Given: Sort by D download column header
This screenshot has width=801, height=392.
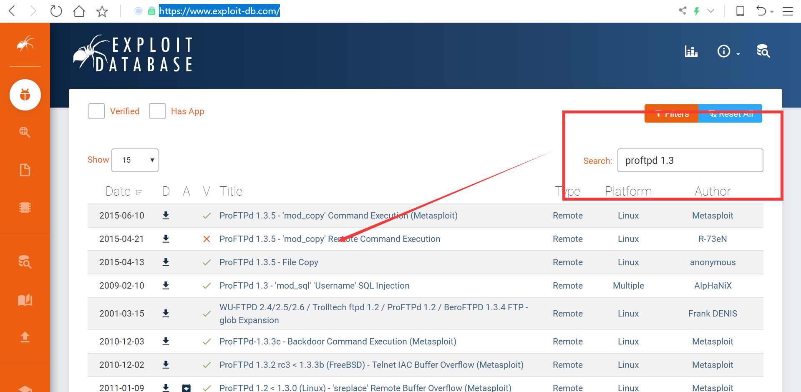Looking at the screenshot, I should (166, 191).
